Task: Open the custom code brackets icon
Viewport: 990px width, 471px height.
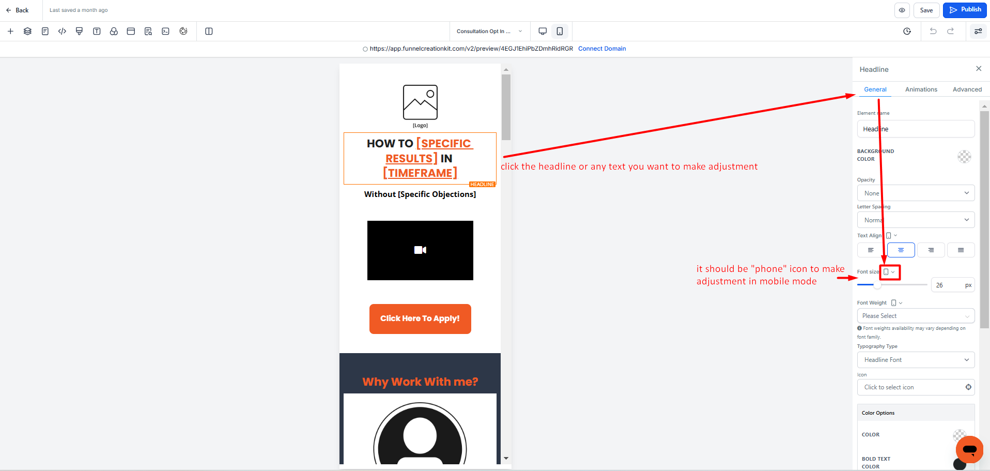Action: (62, 32)
